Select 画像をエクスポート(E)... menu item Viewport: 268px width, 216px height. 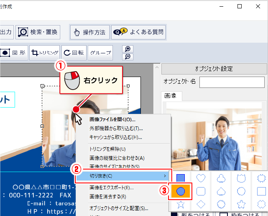[x=112, y=188]
